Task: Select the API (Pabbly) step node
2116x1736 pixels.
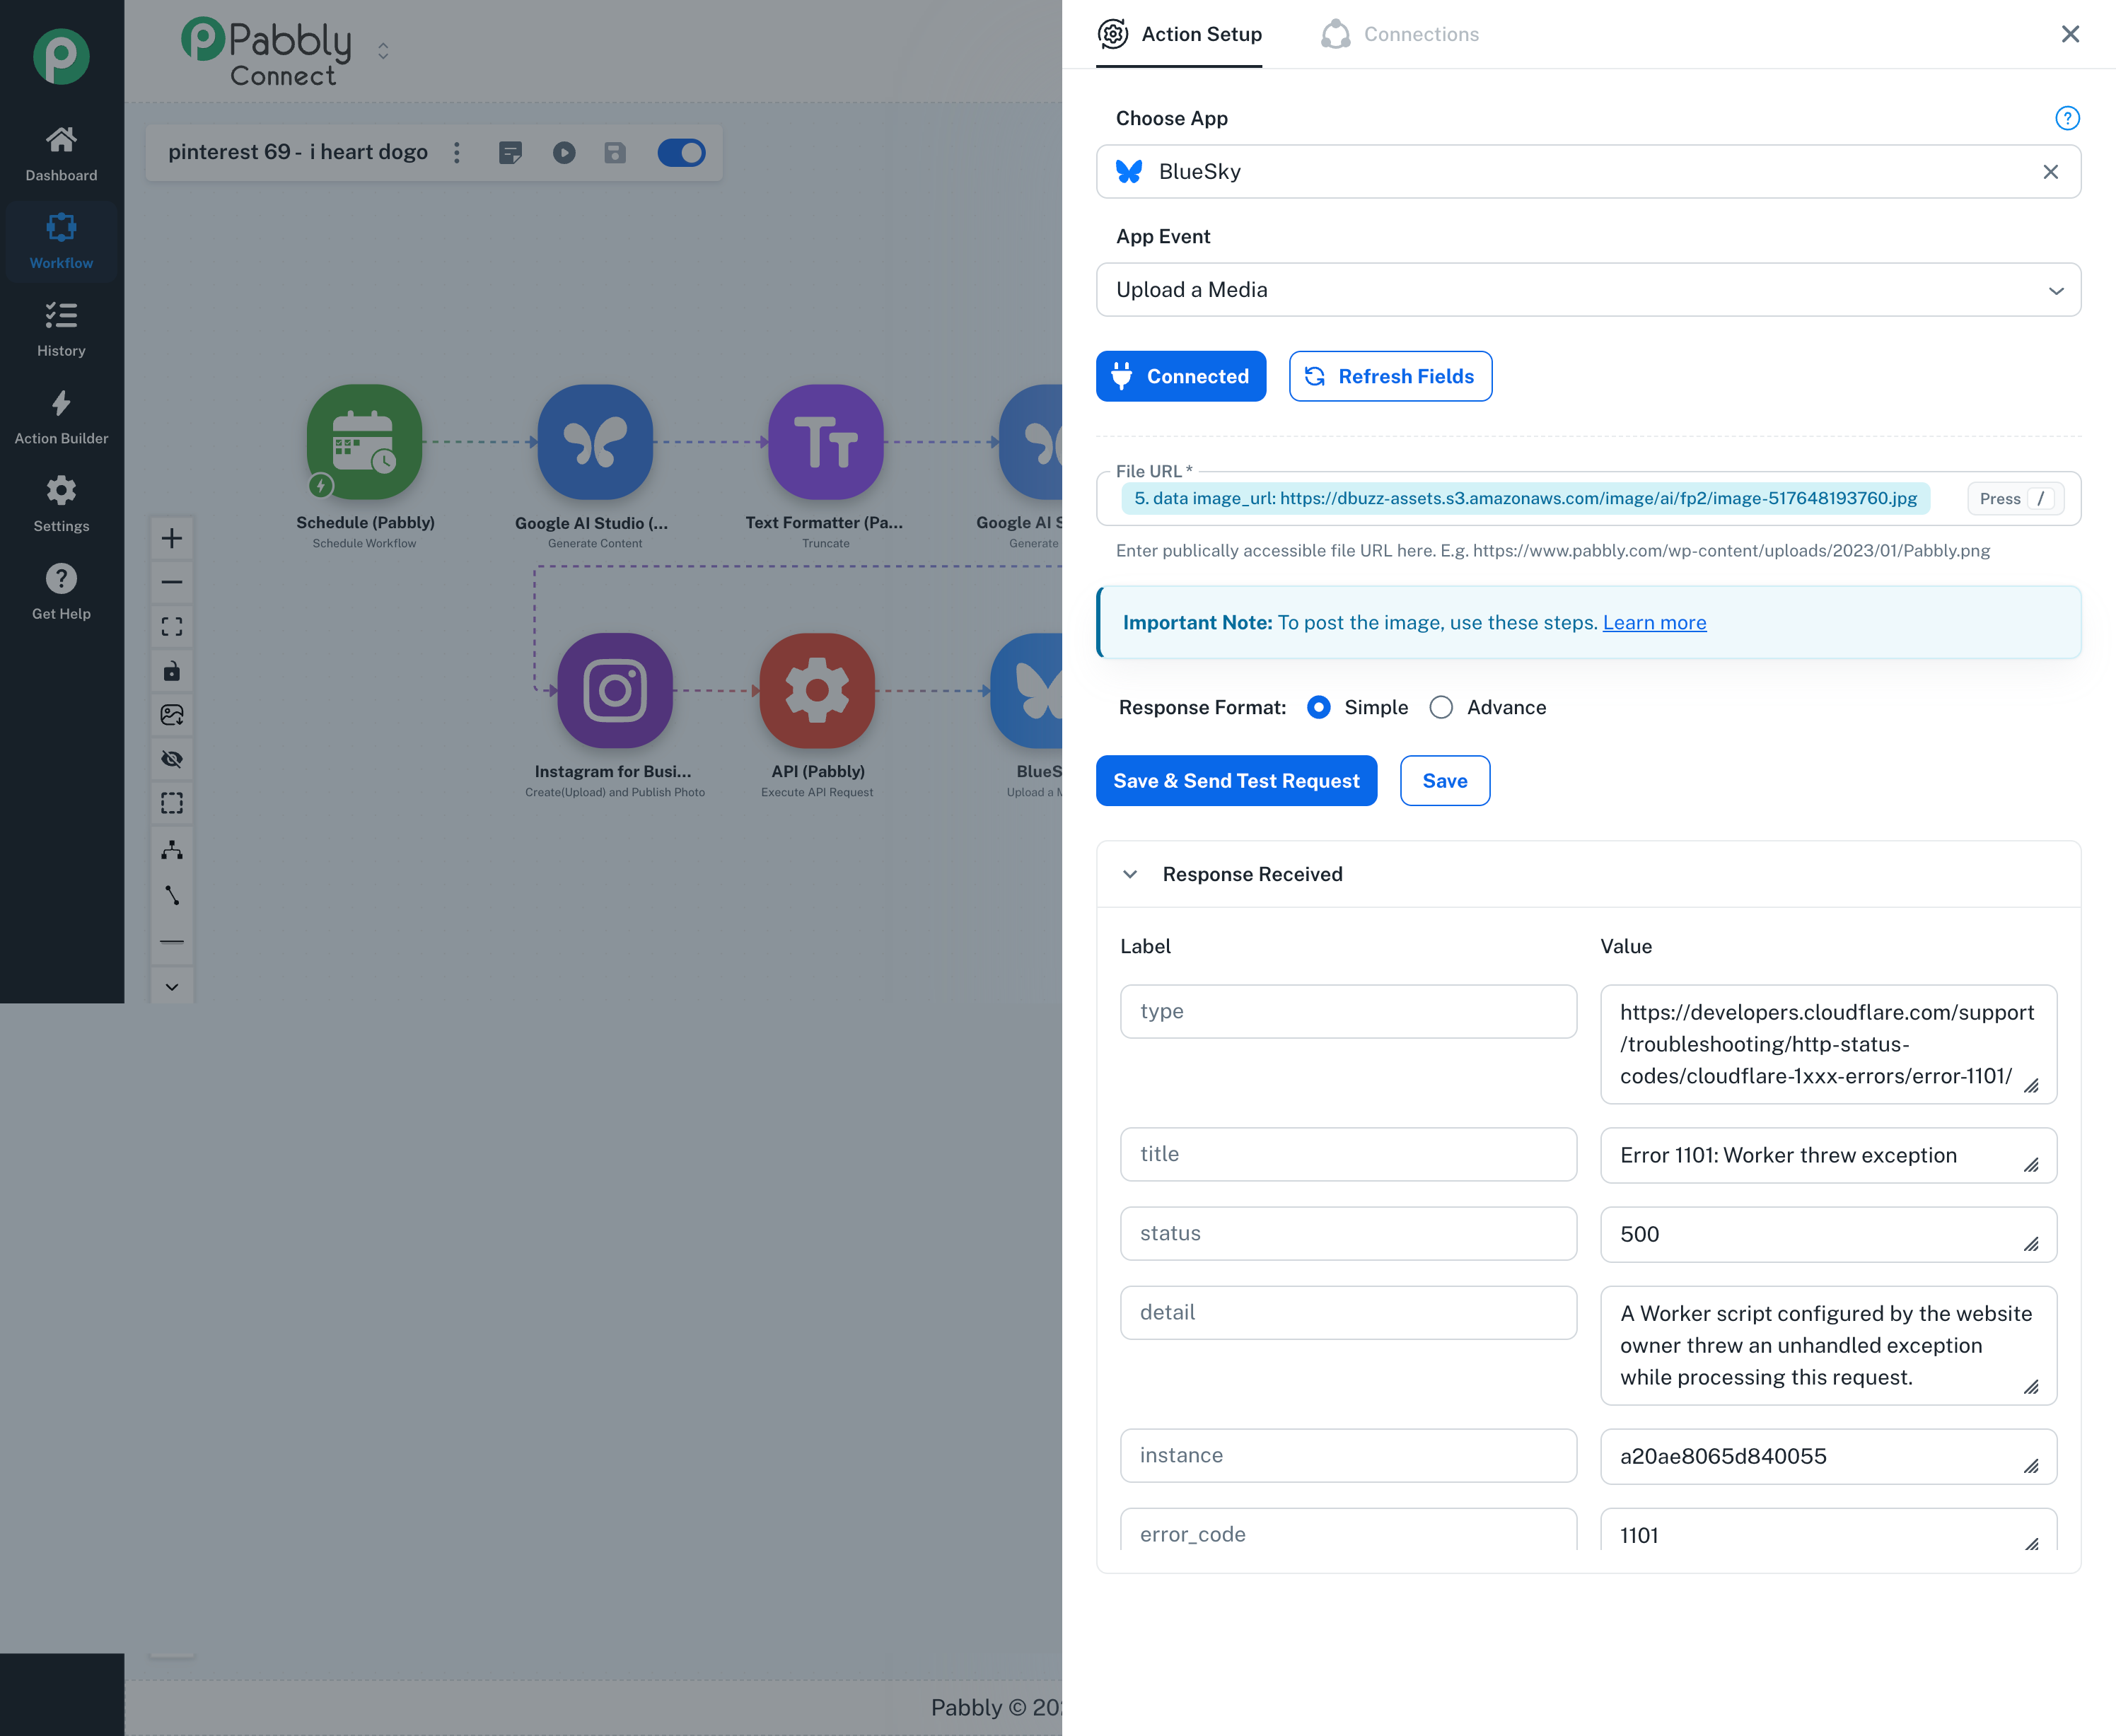Action: pyautogui.click(x=817, y=691)
